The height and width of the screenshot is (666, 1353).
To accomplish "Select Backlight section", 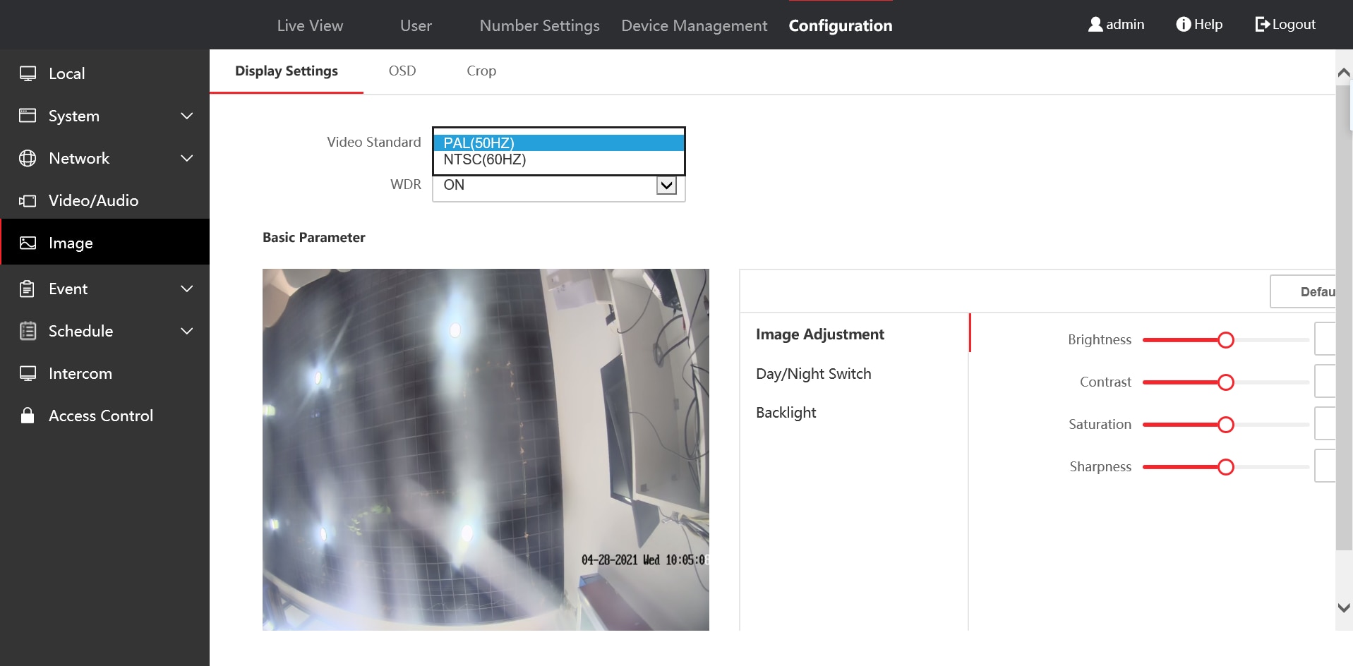I will tap(786, 413).
